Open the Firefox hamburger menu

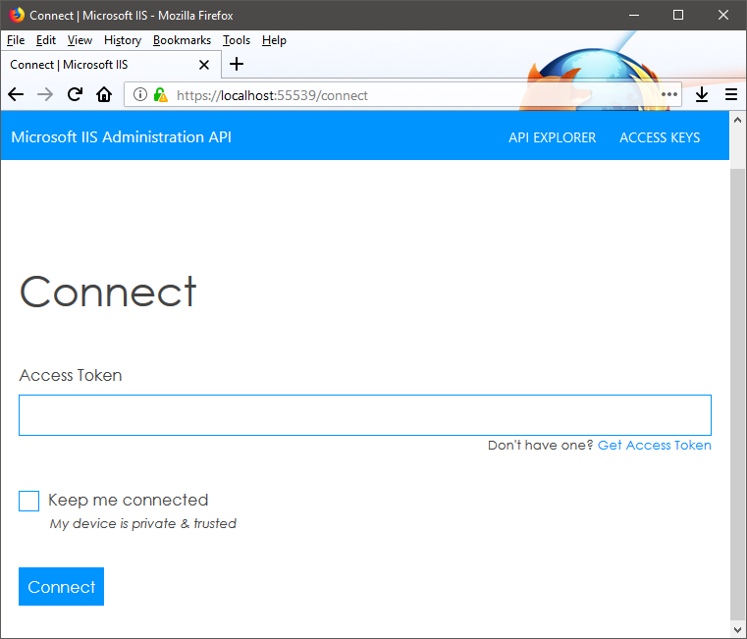click(x=731, y=95)
